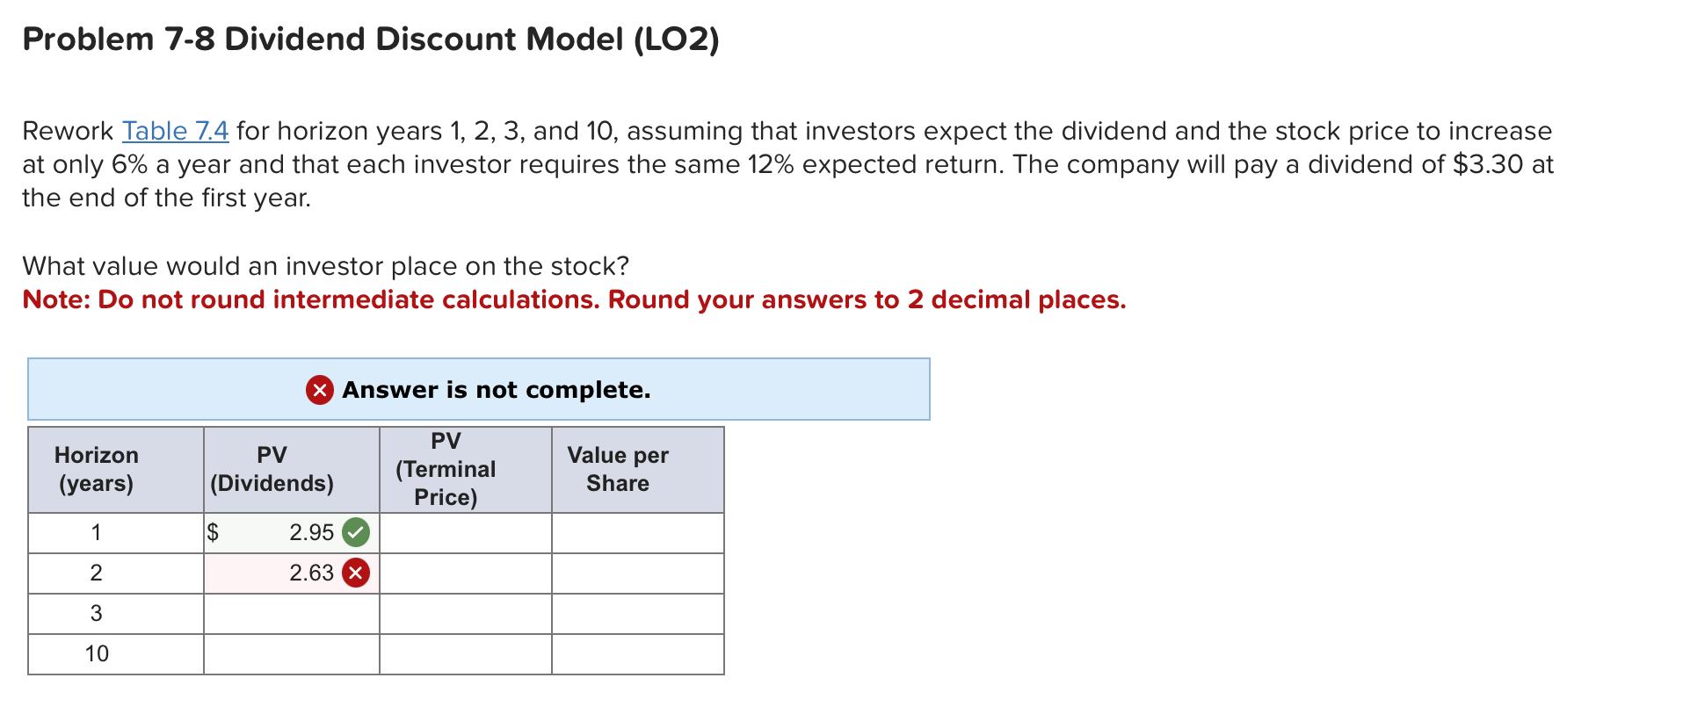This screenshot has width=1683, height=714.
Task: Click the row label showing year 10
Action: click(x=97, y=653)
